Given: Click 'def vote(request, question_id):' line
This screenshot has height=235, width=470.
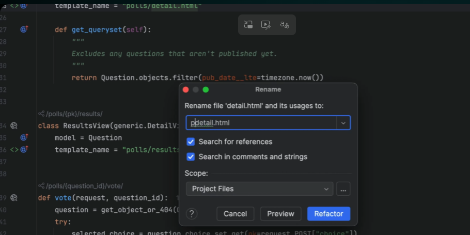Looking at the screenshot, I should point(103,197).
